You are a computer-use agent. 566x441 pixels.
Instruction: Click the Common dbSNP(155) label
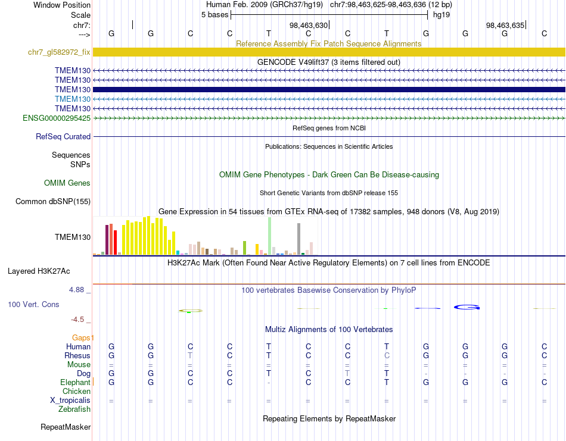(52, 202)
